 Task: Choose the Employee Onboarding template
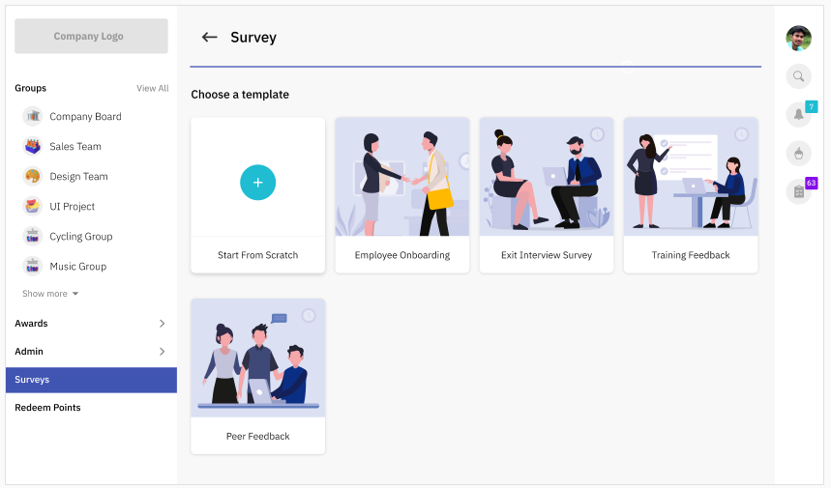(x=402, y=195)
